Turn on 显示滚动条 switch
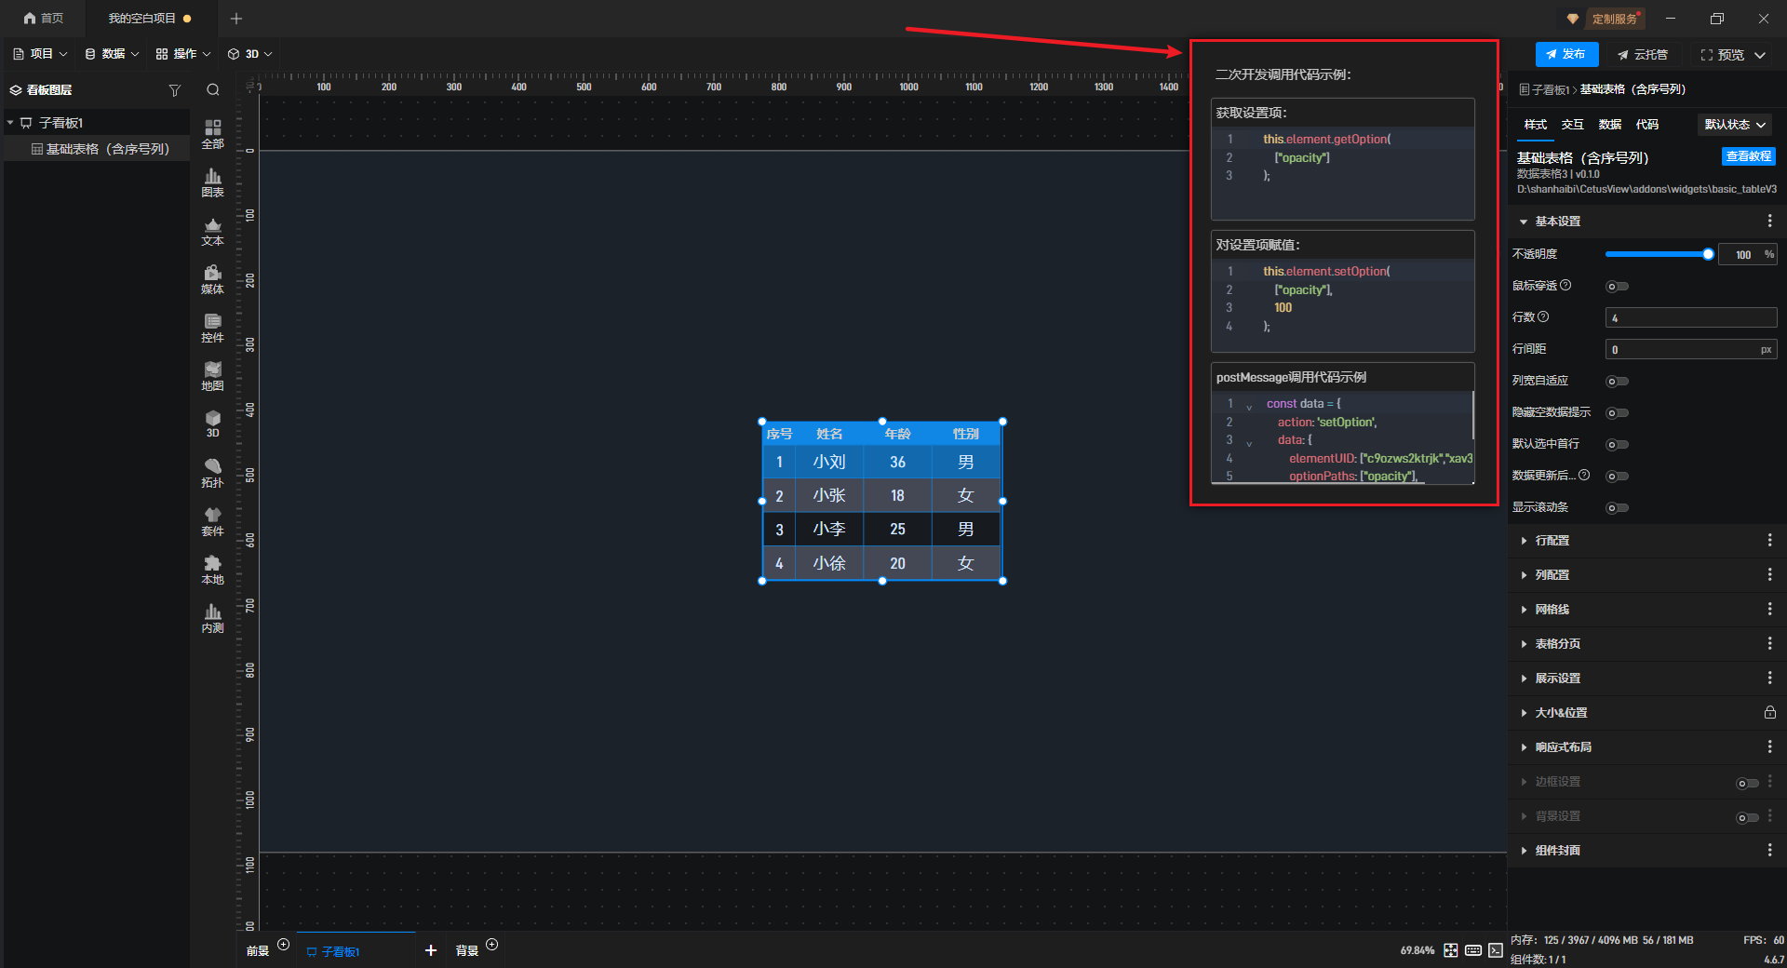Viewport: 1787px width, 968px height. [x=1618, y=508]
